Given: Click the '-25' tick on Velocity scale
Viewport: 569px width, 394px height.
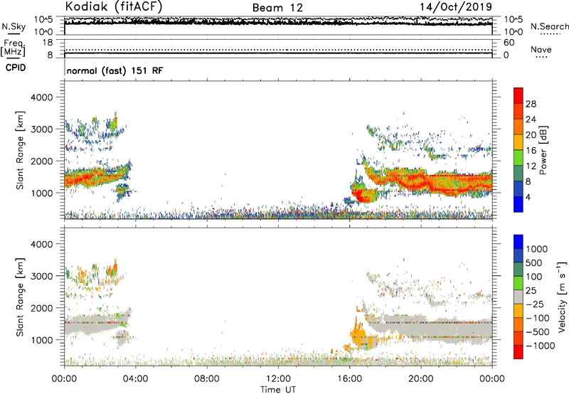Looking at the screenshot, I should tap(535, 304).
